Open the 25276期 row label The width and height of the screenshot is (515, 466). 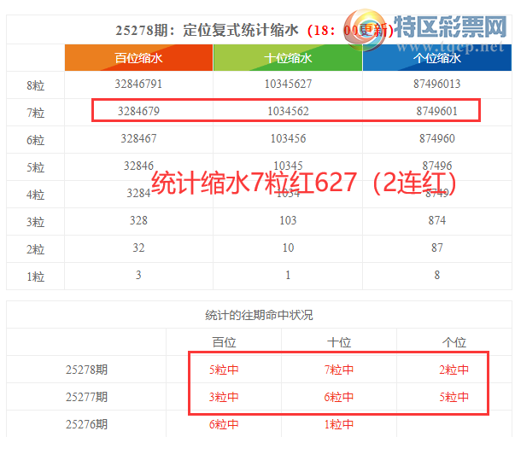coord(87,424)
